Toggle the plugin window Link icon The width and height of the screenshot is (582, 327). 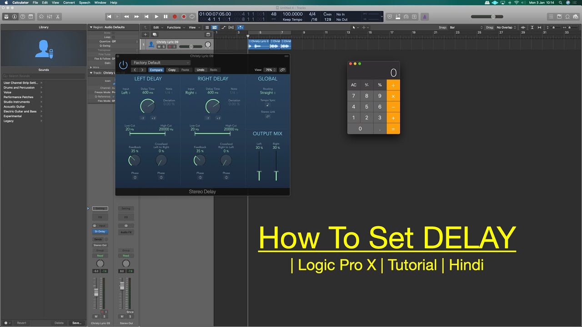click(282, 70)
